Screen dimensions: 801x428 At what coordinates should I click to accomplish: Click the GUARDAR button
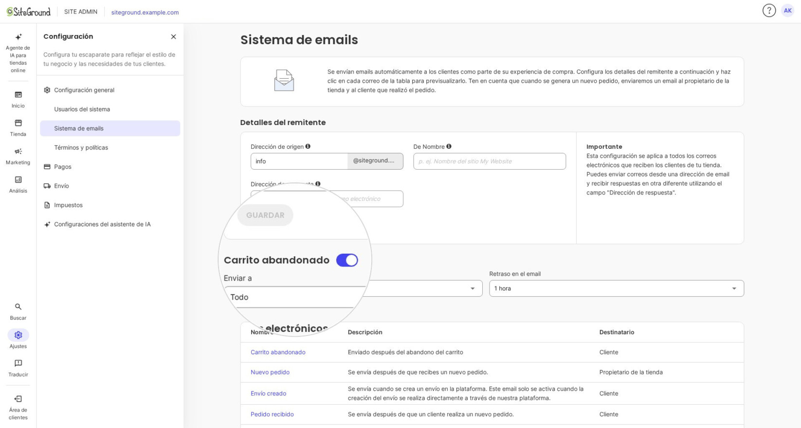pos(265,215)
